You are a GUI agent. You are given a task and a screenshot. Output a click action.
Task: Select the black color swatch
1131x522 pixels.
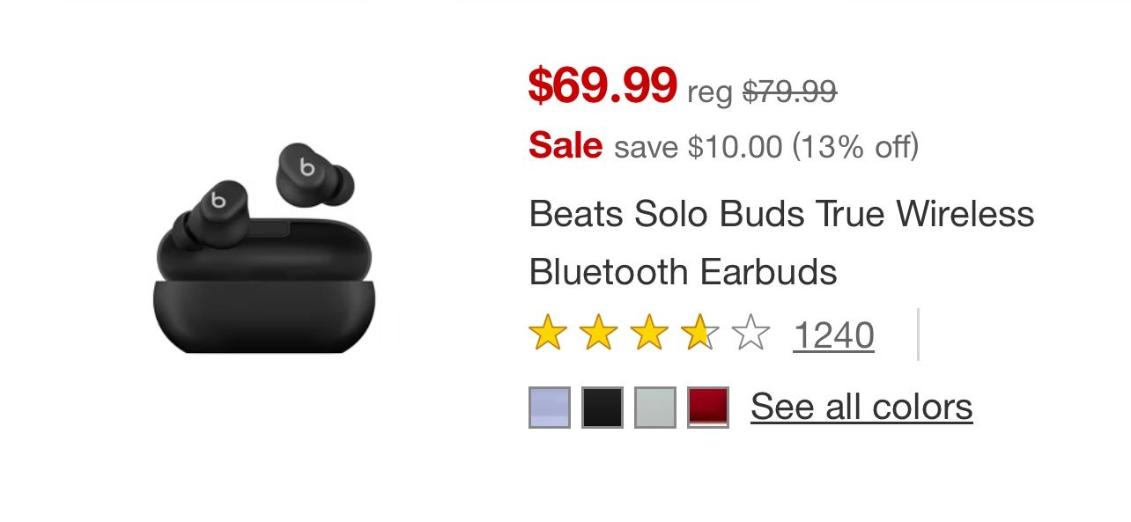point(602,408)
